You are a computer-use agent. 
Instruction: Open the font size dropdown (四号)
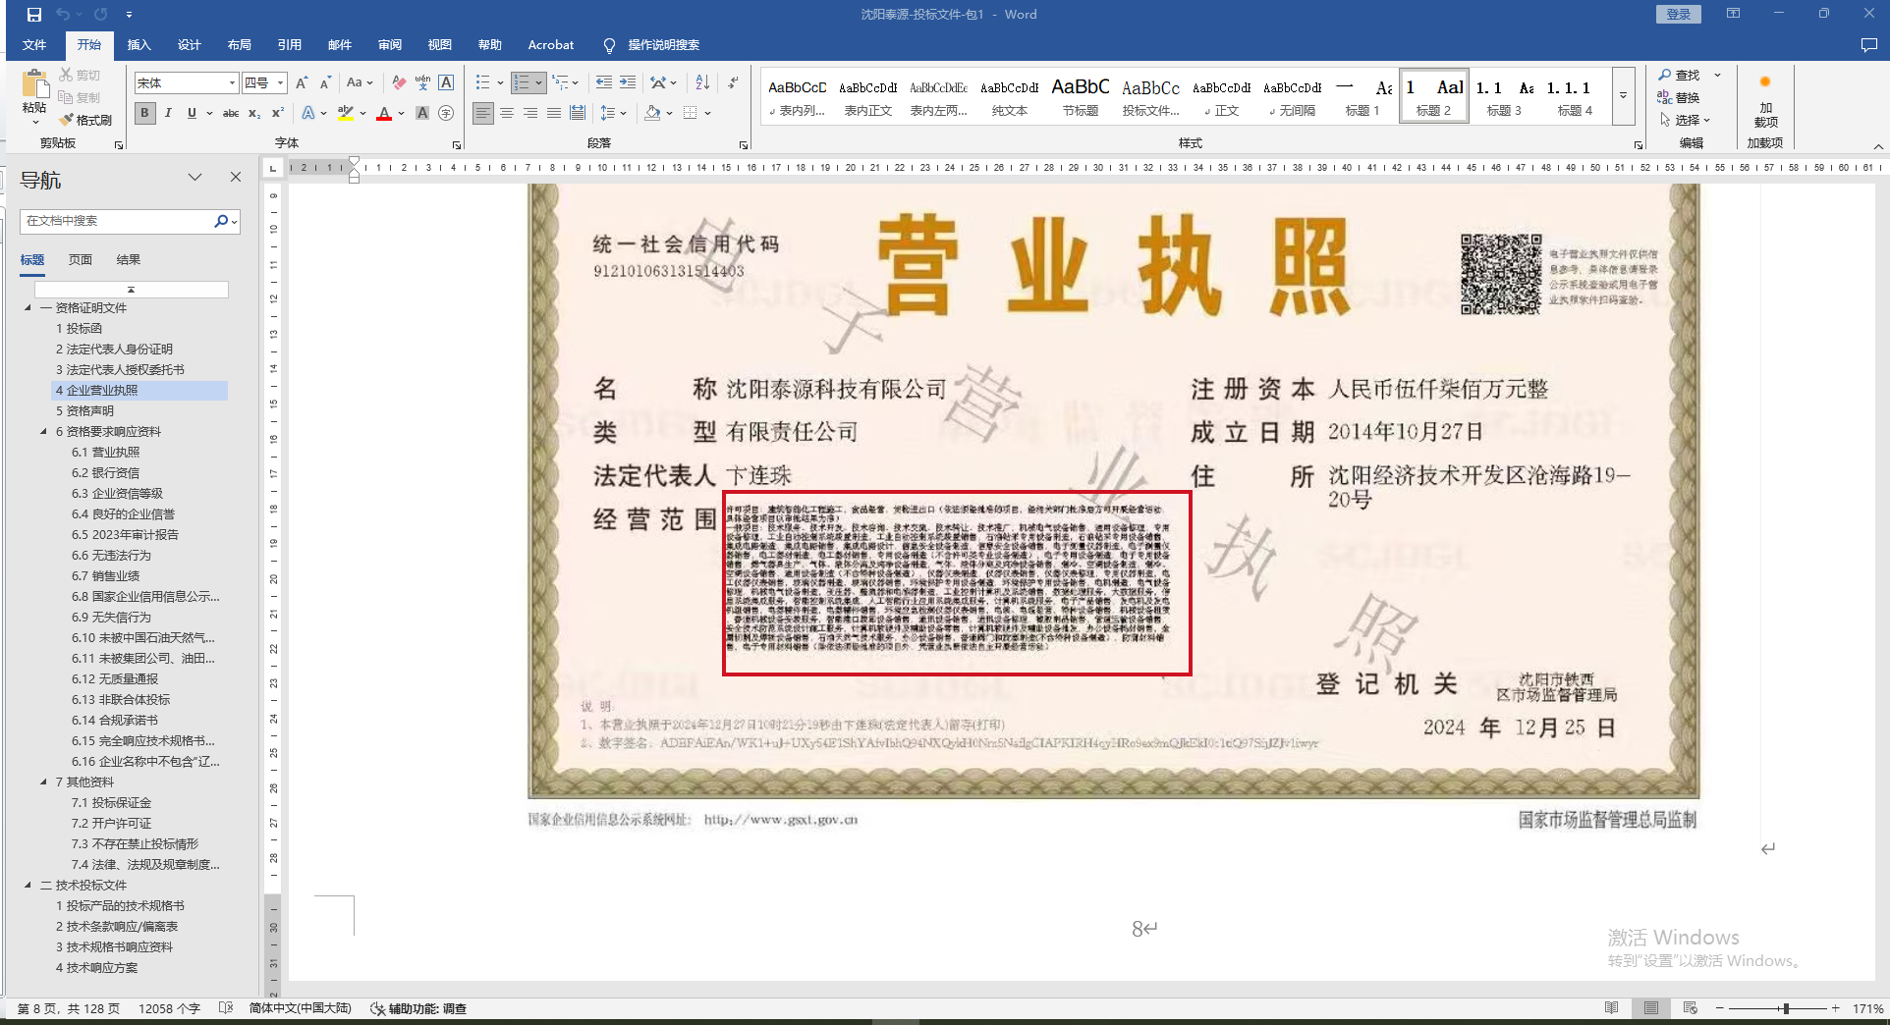point(280,83)
